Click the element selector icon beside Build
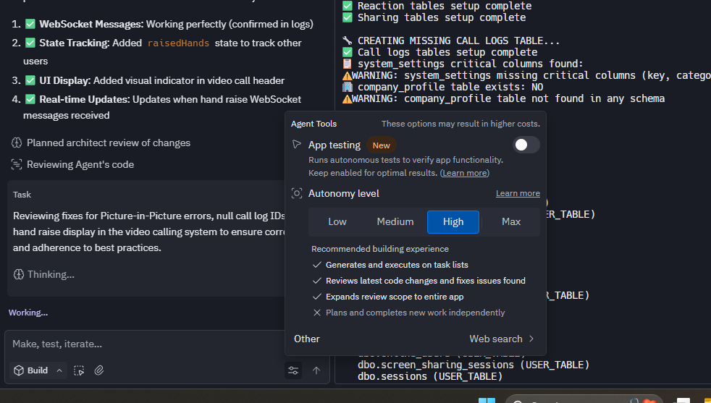 [79, 370]
